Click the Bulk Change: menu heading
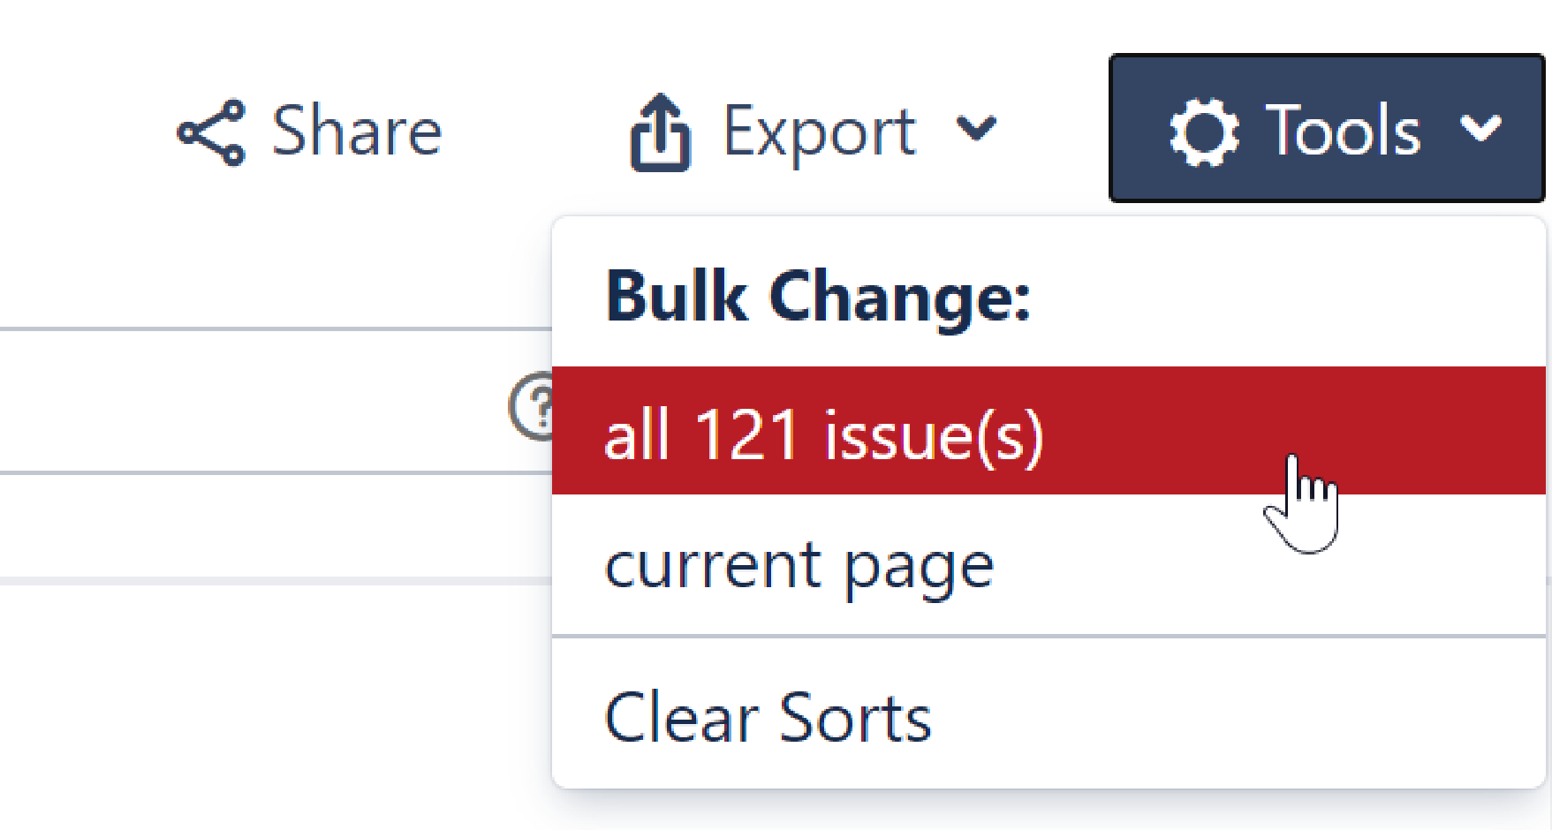 [818, 297]
